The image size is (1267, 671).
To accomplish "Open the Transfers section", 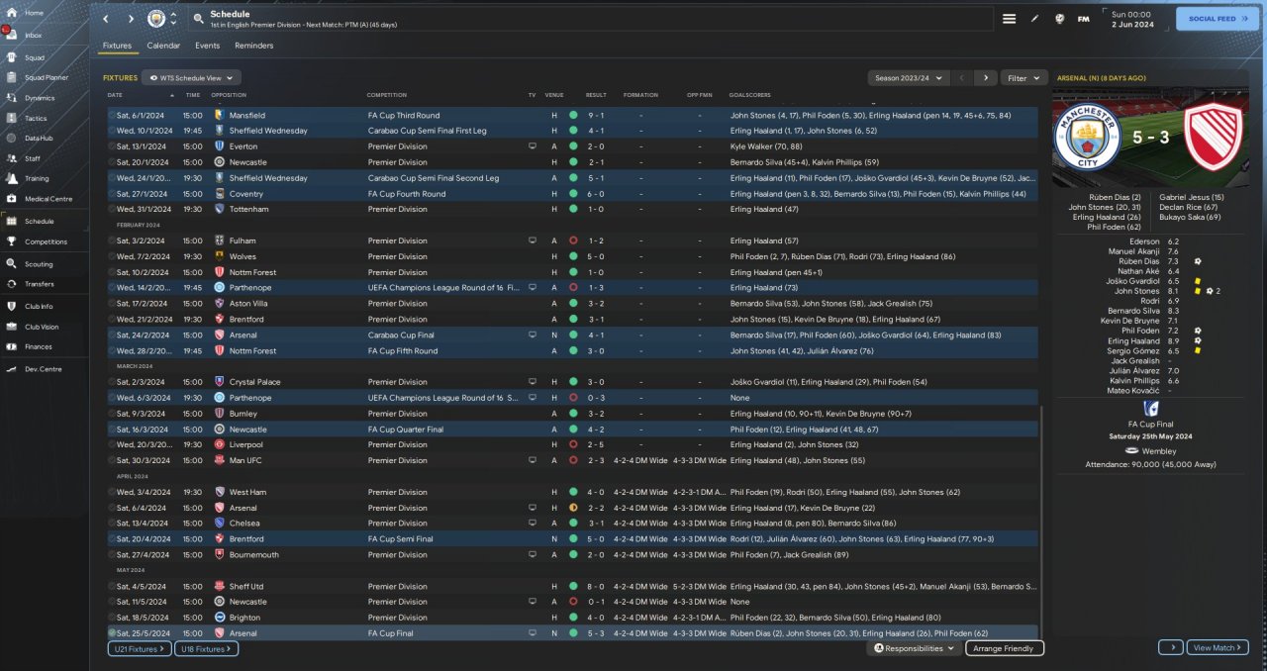I will 40,284.
